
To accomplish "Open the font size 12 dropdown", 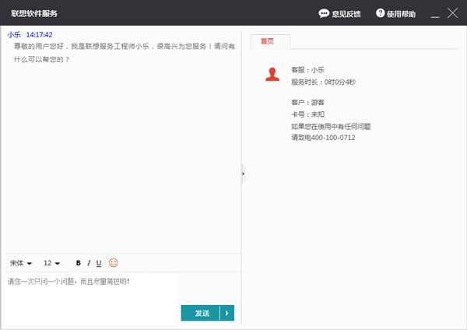I will coord(52,263).
